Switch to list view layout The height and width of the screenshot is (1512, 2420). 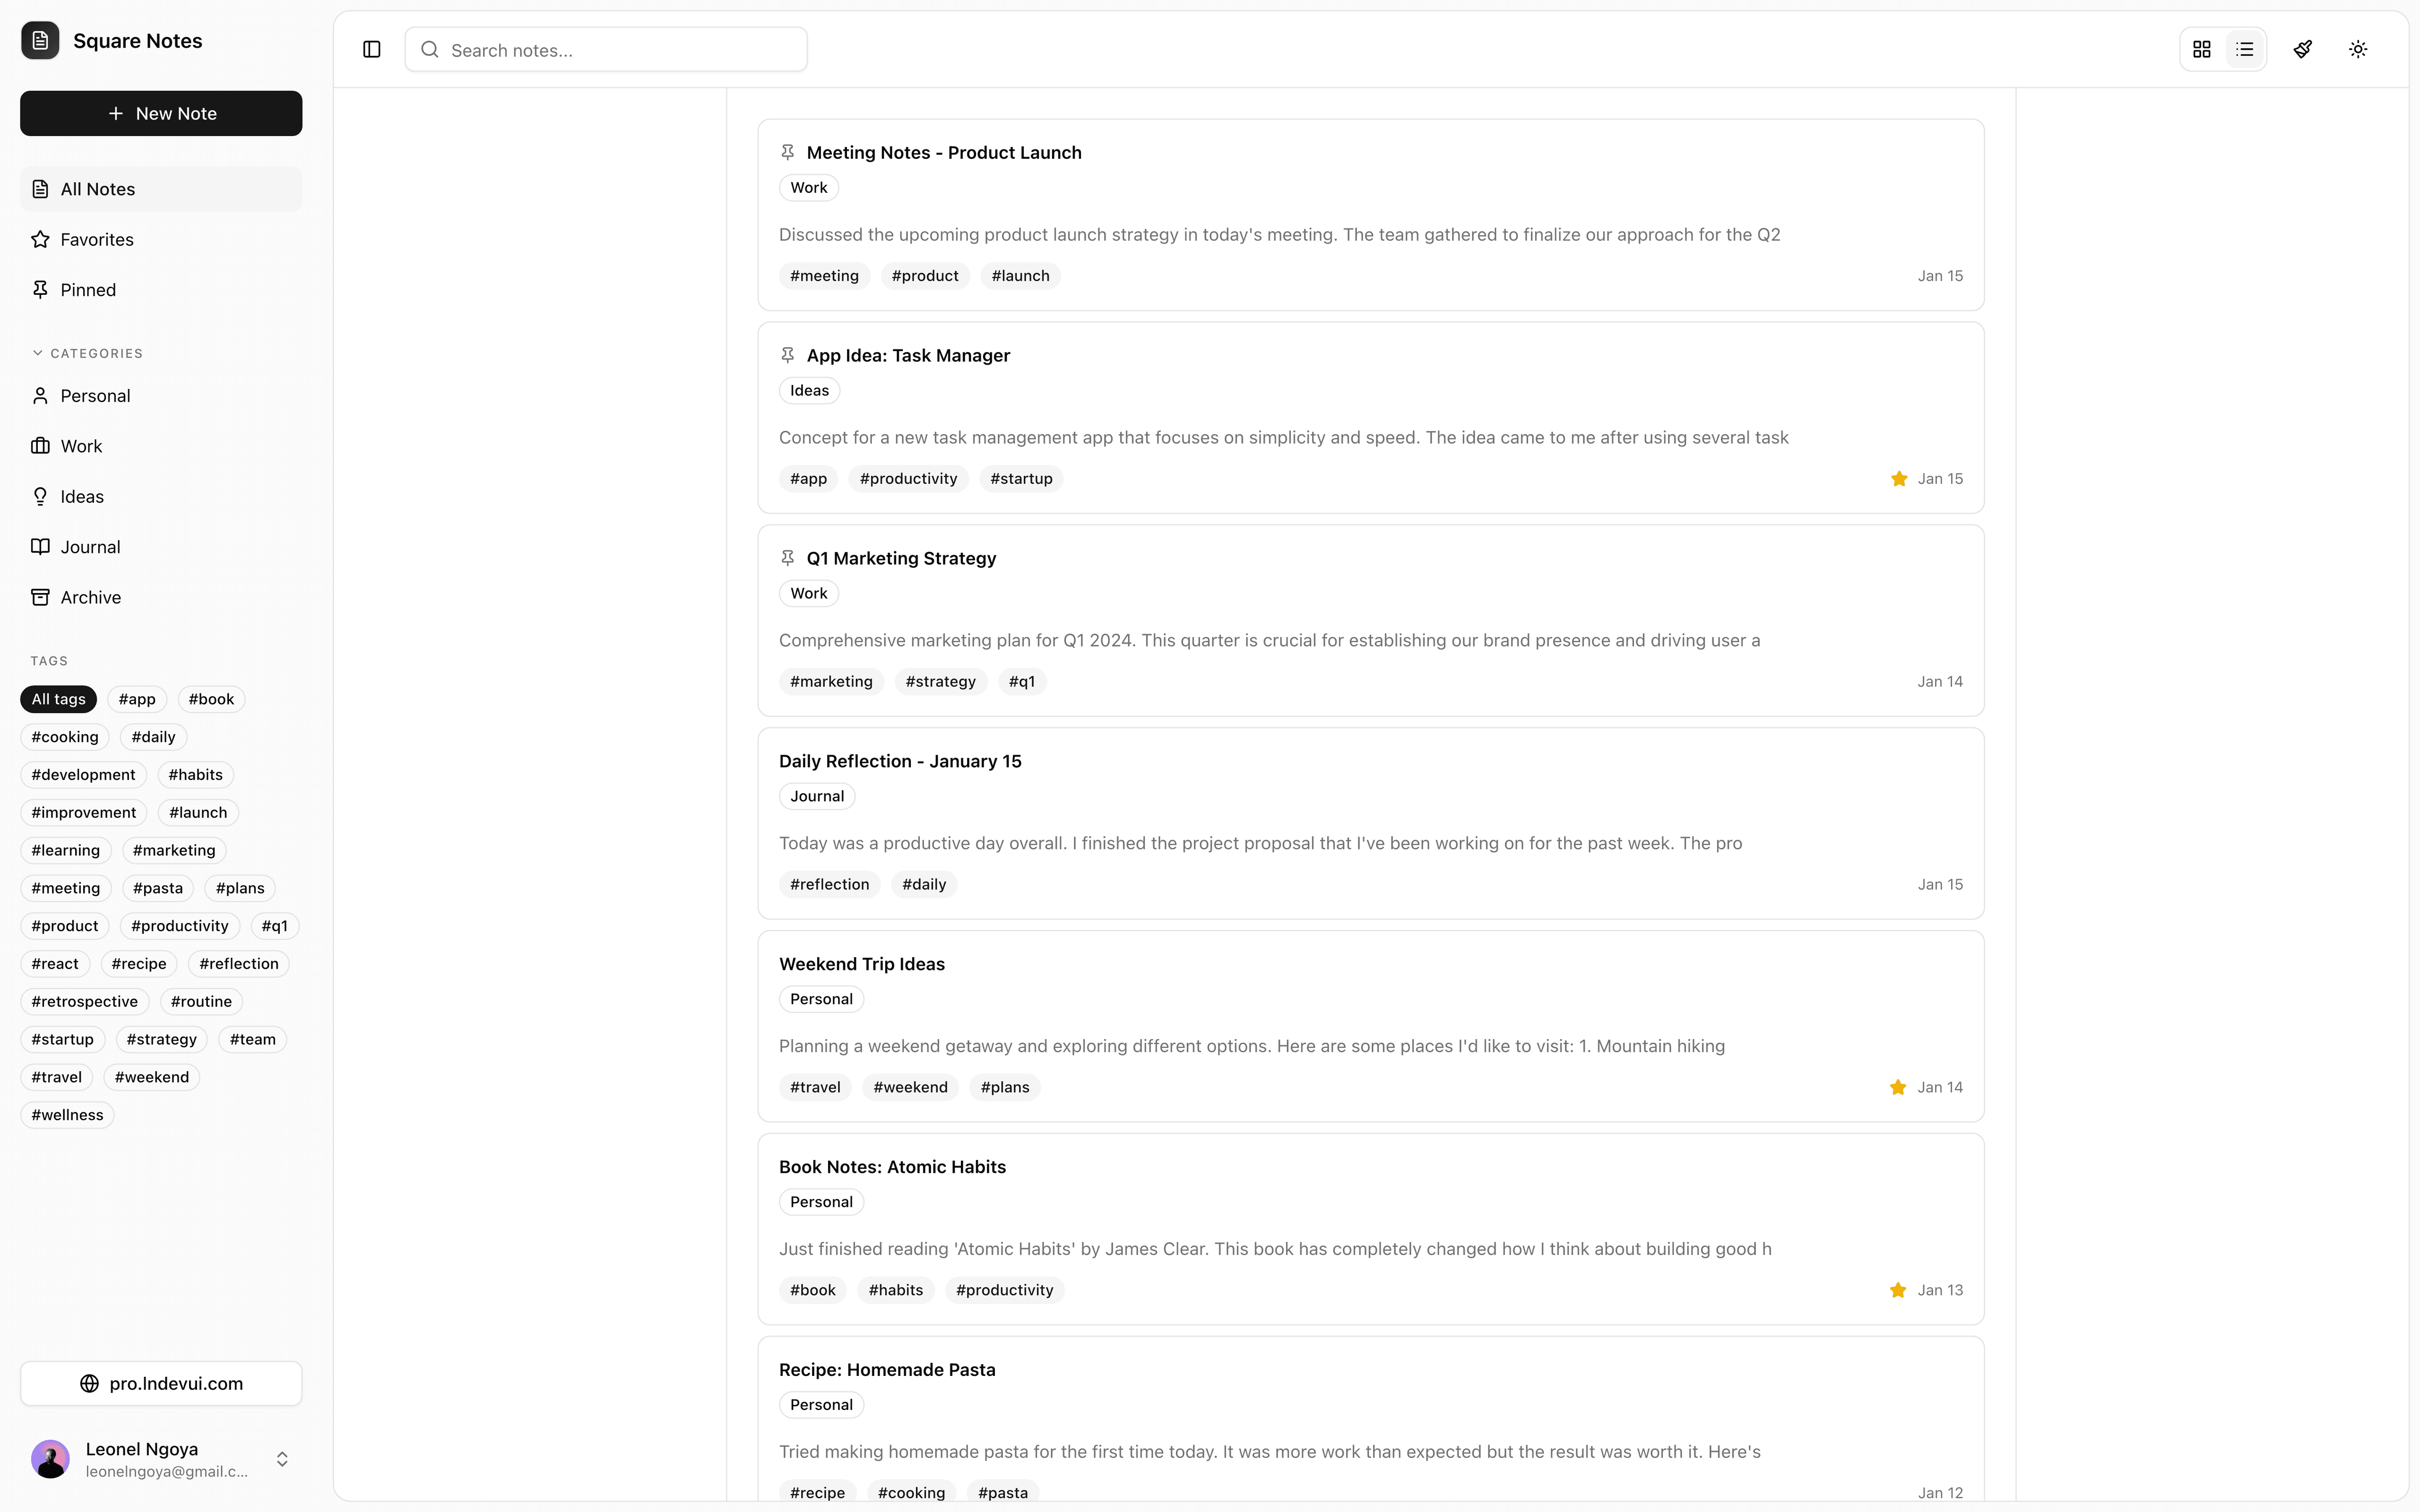tap(2245, 49)
